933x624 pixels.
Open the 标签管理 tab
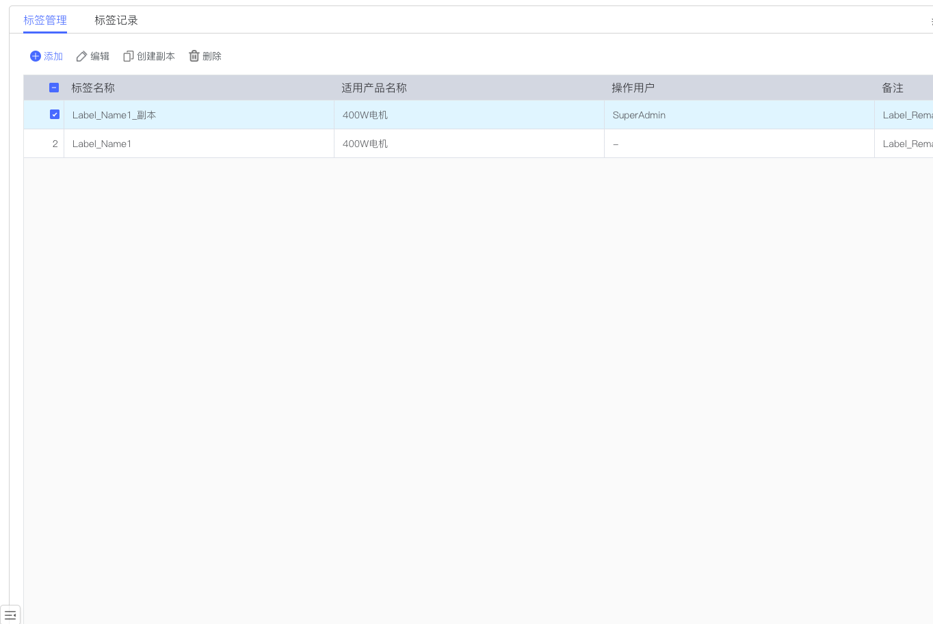tap(45, 21)
